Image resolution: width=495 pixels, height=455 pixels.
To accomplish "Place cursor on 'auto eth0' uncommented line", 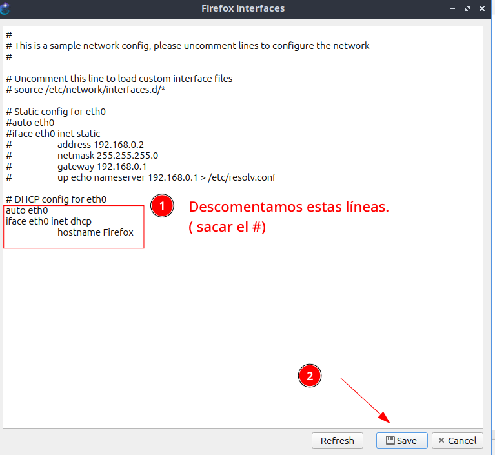I will [x=27, y=210].
